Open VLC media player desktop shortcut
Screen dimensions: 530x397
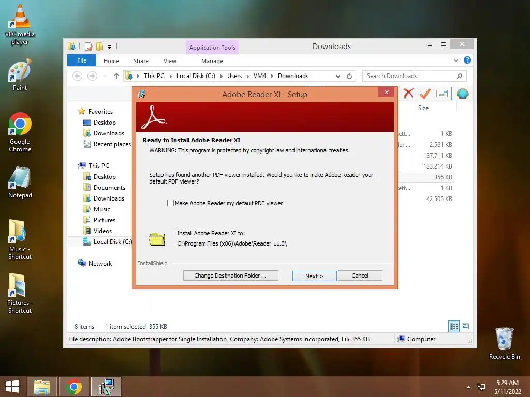[20, 25]
